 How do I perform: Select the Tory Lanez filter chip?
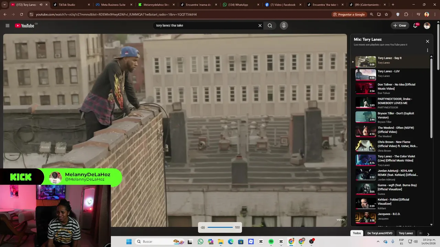click(x=406, y=233)
